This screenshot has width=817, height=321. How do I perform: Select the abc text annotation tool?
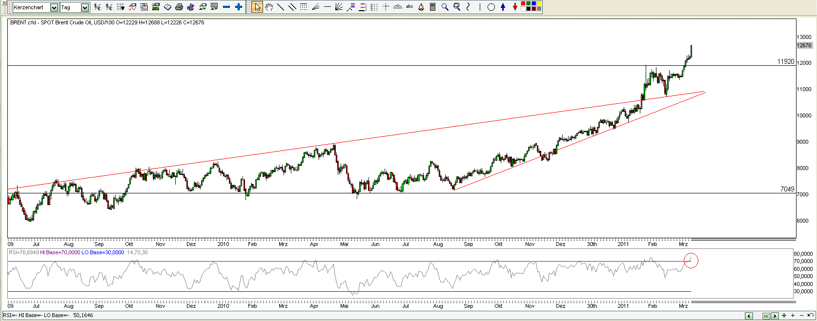click(409, 7)
